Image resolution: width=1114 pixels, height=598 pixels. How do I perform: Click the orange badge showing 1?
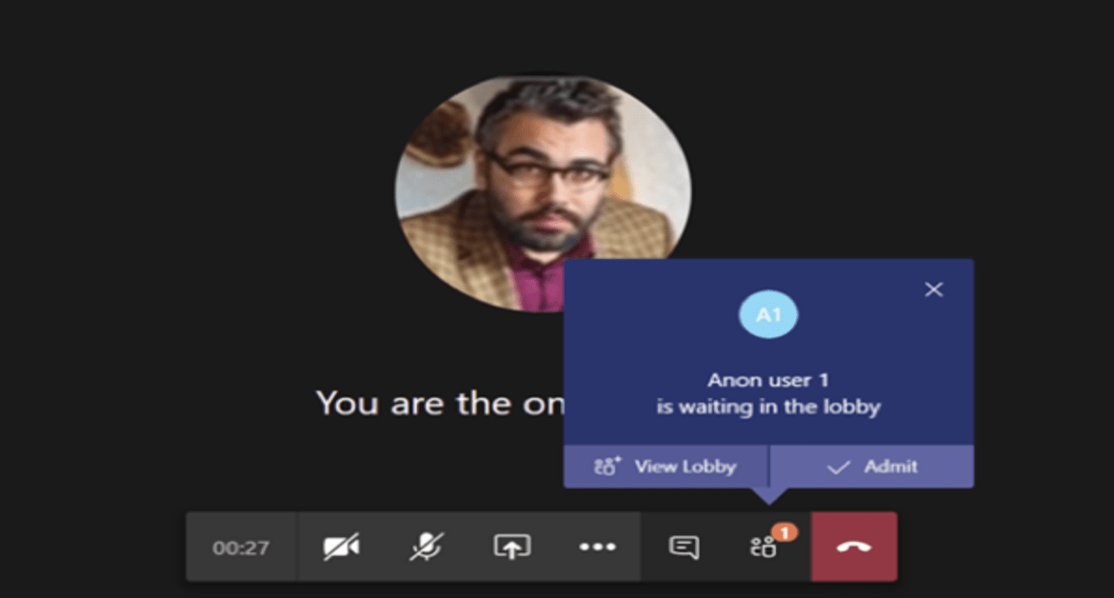tap(785, 532)
